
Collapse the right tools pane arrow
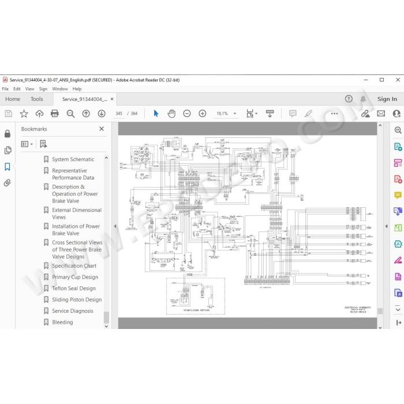[x=386, y=226]
